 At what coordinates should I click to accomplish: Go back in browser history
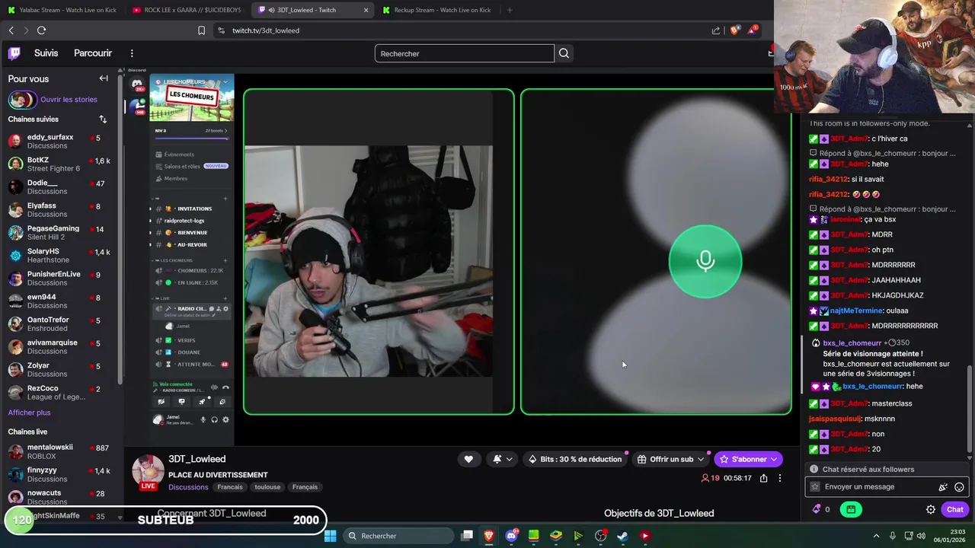[11, 30]
